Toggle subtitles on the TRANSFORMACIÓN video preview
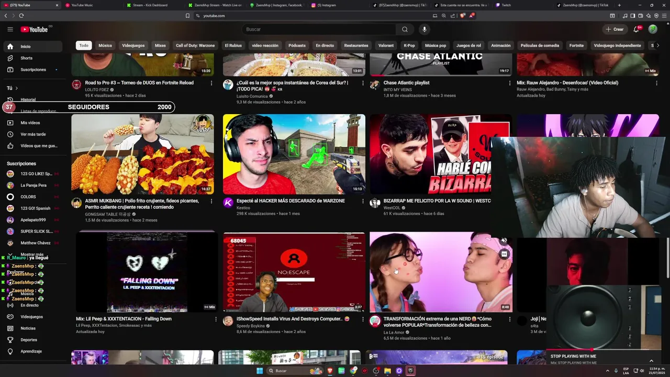Viewport: 670px width, 377px height. tap(504, 254)
